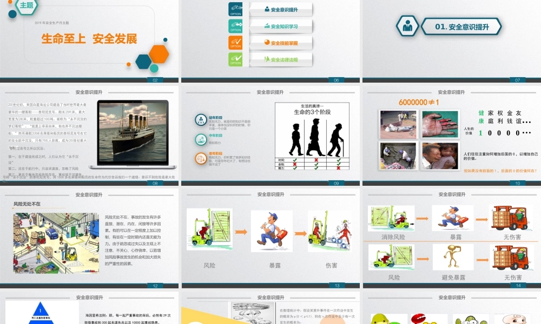Viewport: 541px width, 324px height.
Task: Click the green OPTION icon beside 安全法律法规
Action: coord(235,59)
